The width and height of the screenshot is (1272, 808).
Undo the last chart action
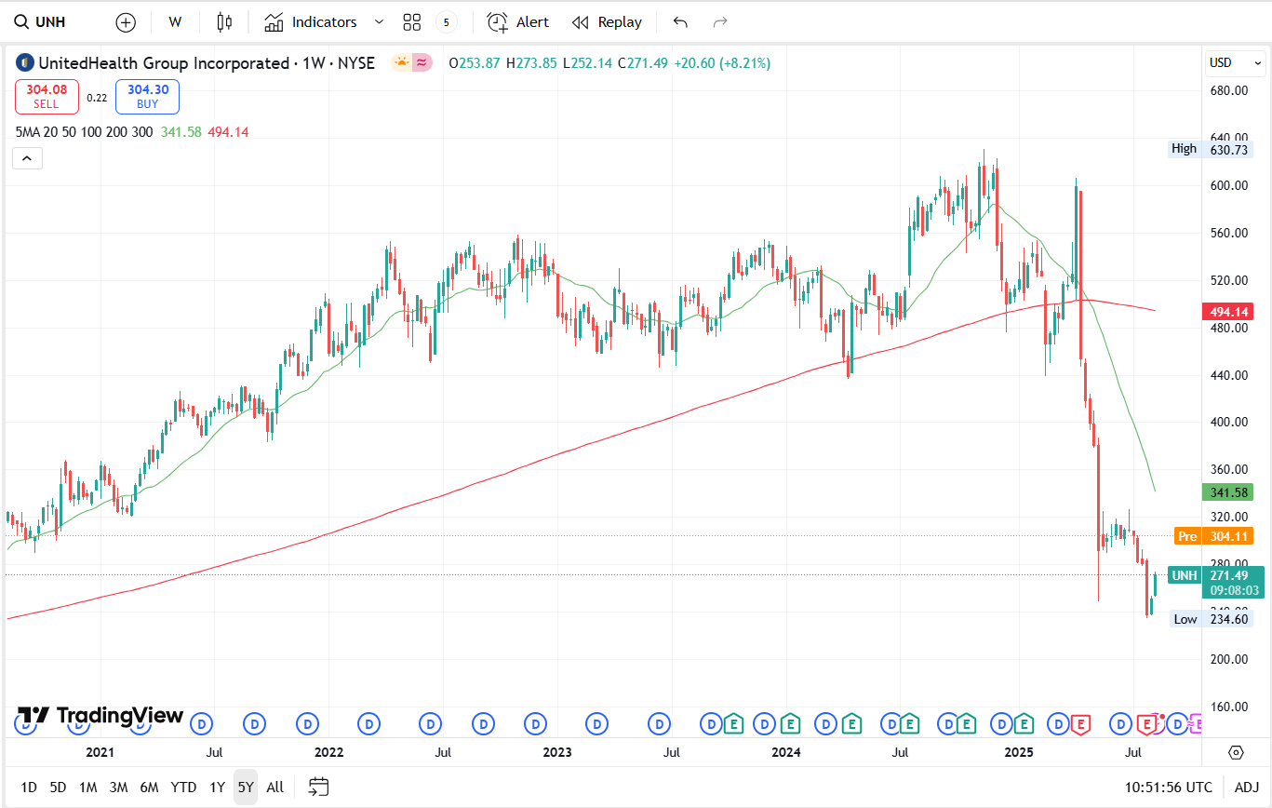tap(680, 22)
